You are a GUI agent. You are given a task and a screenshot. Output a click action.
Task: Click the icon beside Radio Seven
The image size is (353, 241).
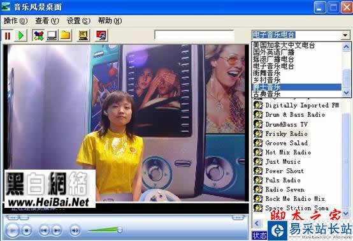coord(258,189)
